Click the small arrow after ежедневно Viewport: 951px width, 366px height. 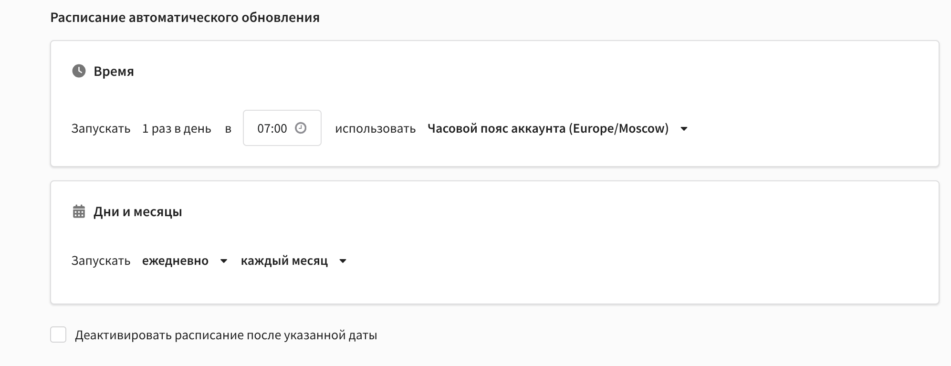[223, 261]
